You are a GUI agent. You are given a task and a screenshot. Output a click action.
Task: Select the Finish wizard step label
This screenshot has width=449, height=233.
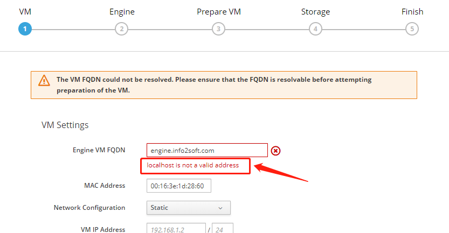coord(412,12)
